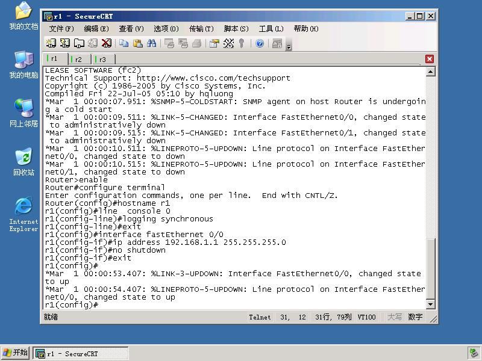Open the 脚本(S) menu
The width and height of the screenshot is (482, 361).
(236, 29)
